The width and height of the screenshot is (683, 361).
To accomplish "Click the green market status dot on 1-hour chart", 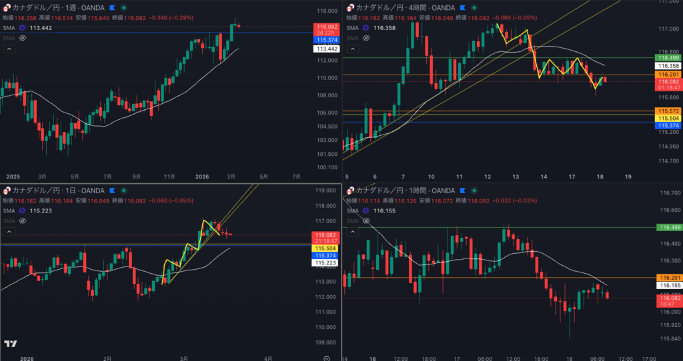I will 473,192.
